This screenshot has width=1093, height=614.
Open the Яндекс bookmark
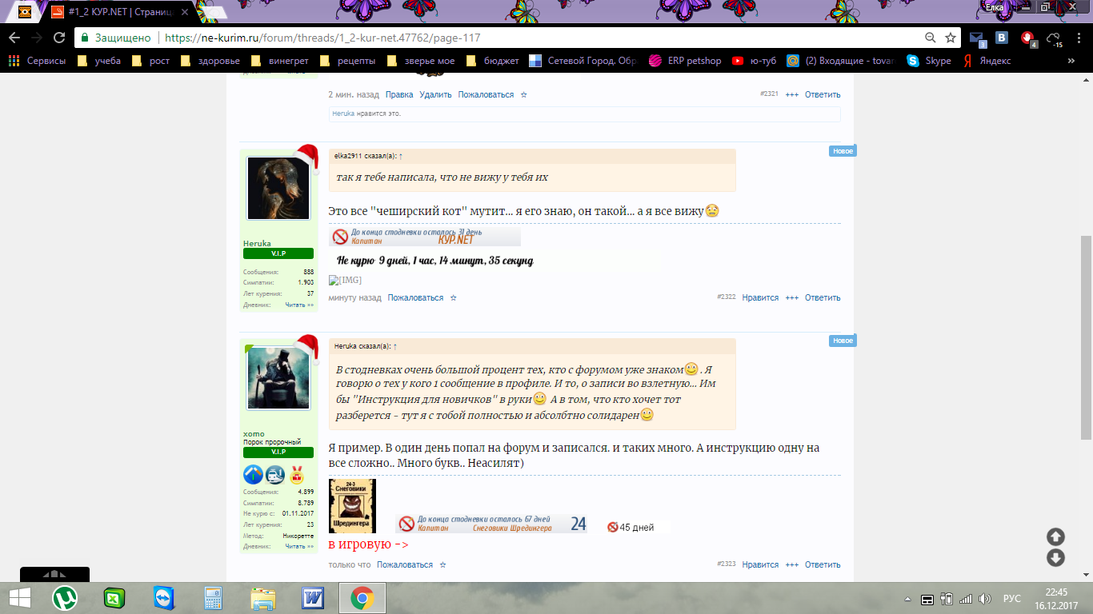click(986, 61)
